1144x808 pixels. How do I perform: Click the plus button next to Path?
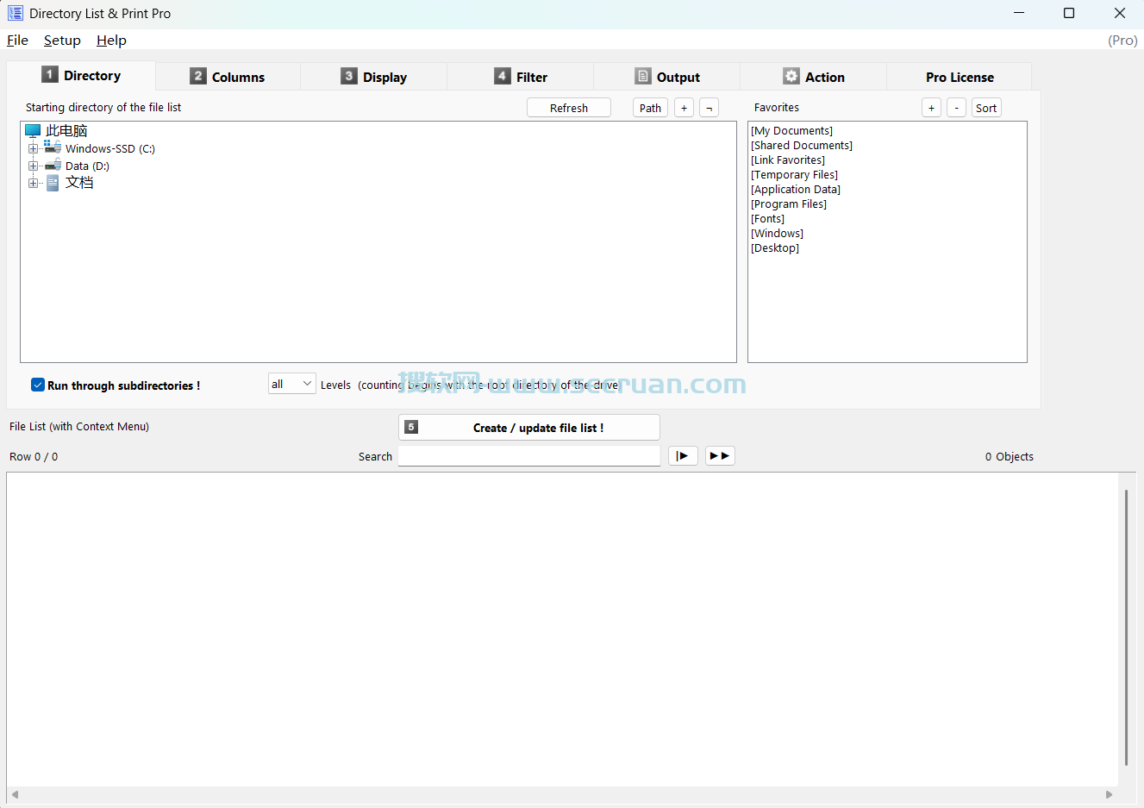tap(684, 108)
